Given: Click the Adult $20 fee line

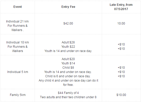Looking at the screenshot, I should click(68, 59).
